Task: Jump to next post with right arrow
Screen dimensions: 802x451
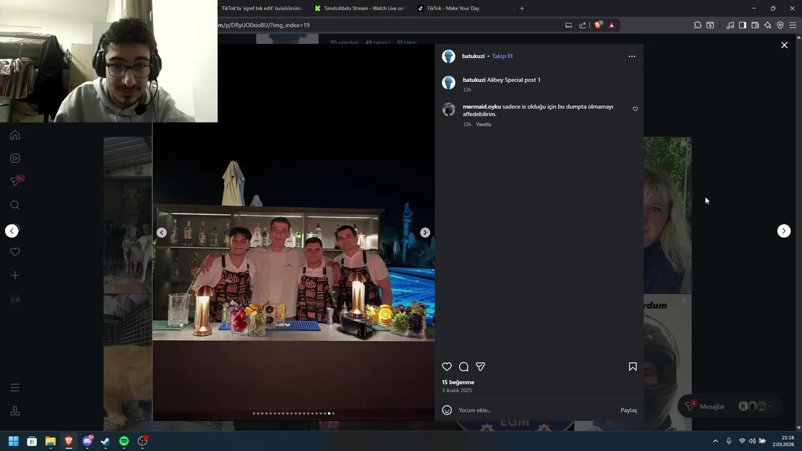Action: [x=784, y=231]
